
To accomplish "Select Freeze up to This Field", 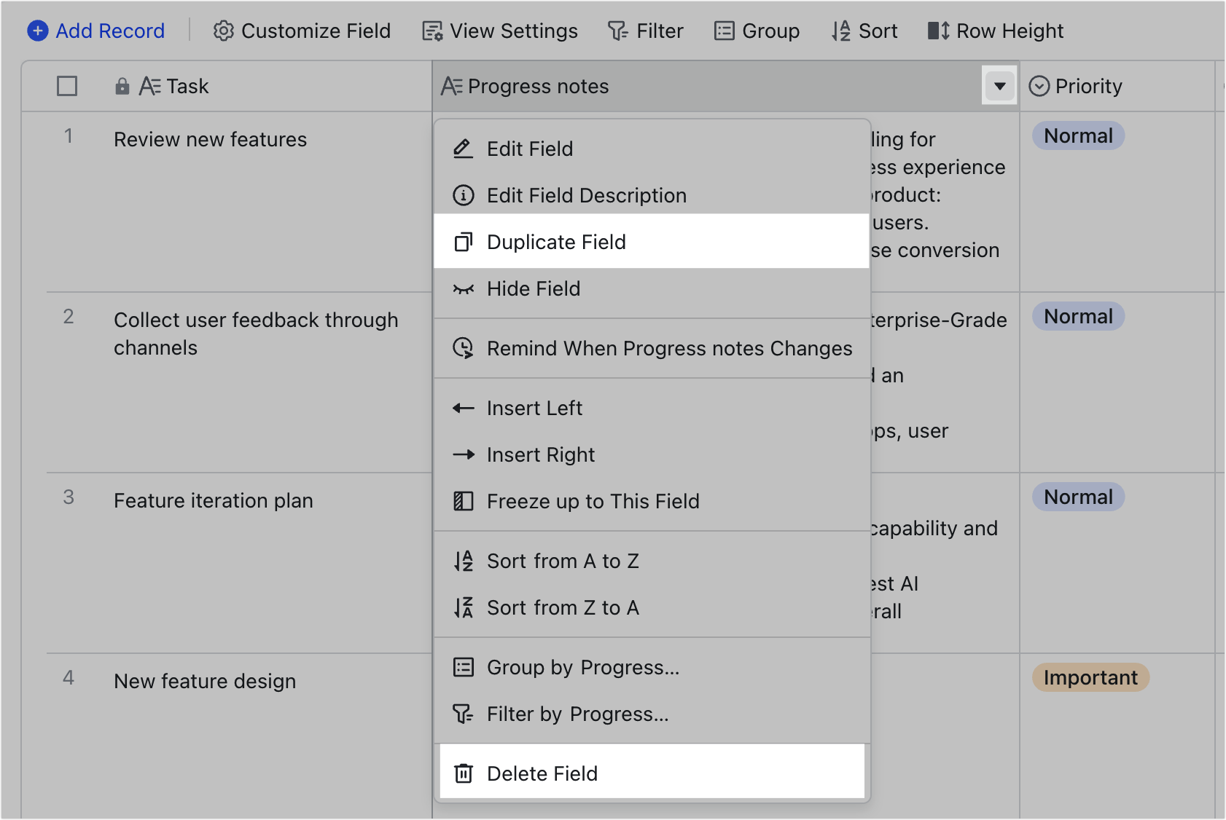I will tap(593, 501).
